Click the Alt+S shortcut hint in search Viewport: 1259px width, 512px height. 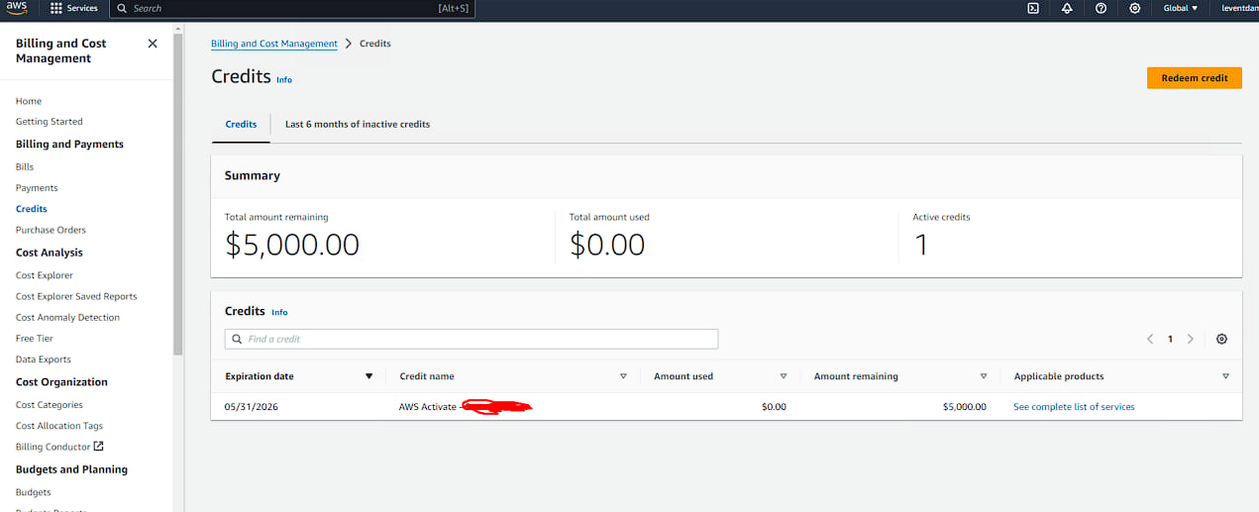pos(454,8)
